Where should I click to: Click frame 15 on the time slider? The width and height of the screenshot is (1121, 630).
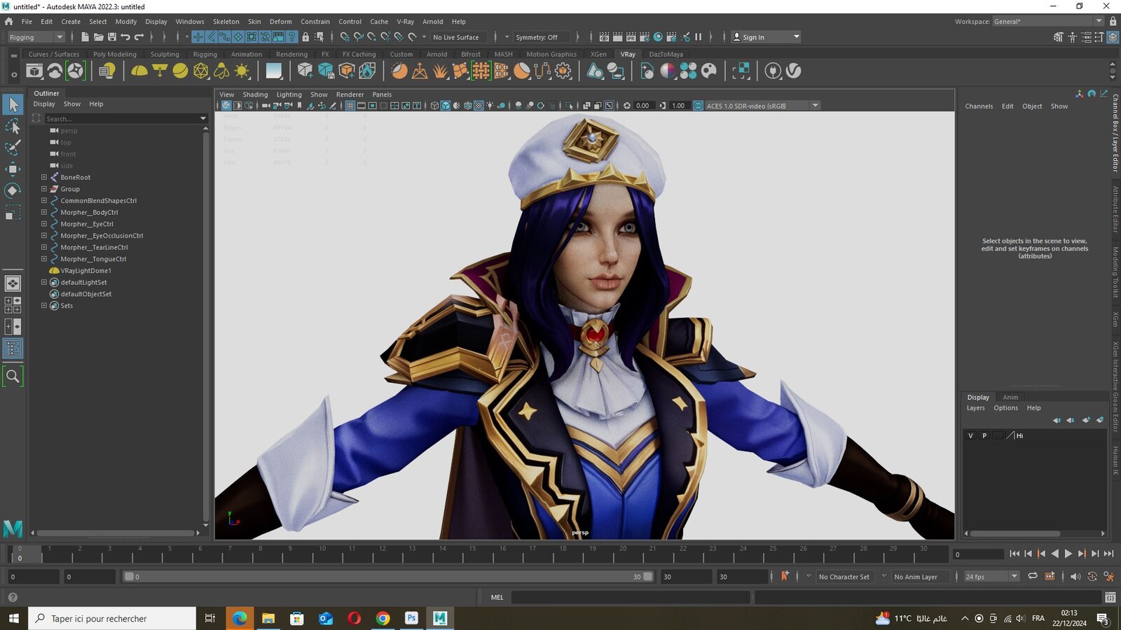click(471, 554)
